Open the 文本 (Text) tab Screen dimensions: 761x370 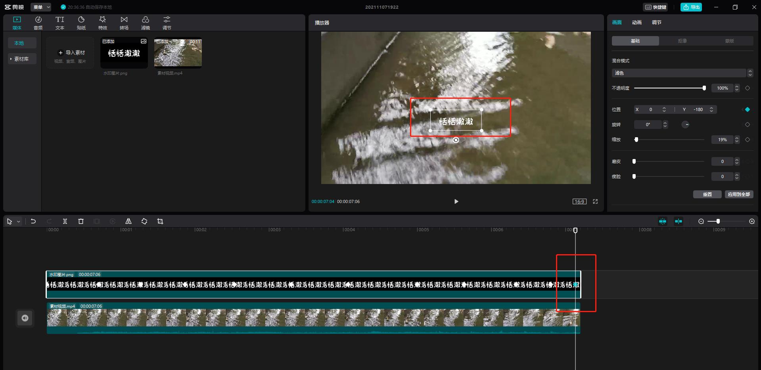pyautogui.click(x=60, y=23)
